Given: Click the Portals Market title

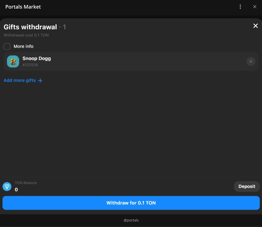Looking at the screenshot, I should click(23, 7).
